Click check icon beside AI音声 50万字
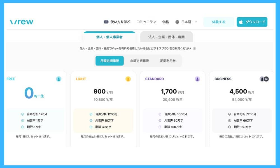This screenshot has height=168, width=280. click(x=160, y=121)
